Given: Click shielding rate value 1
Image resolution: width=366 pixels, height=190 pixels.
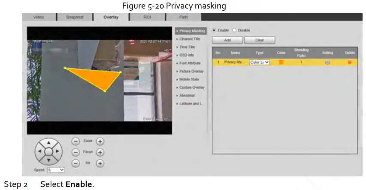Looking at the screenshot, I should click(x=301, y=62).
